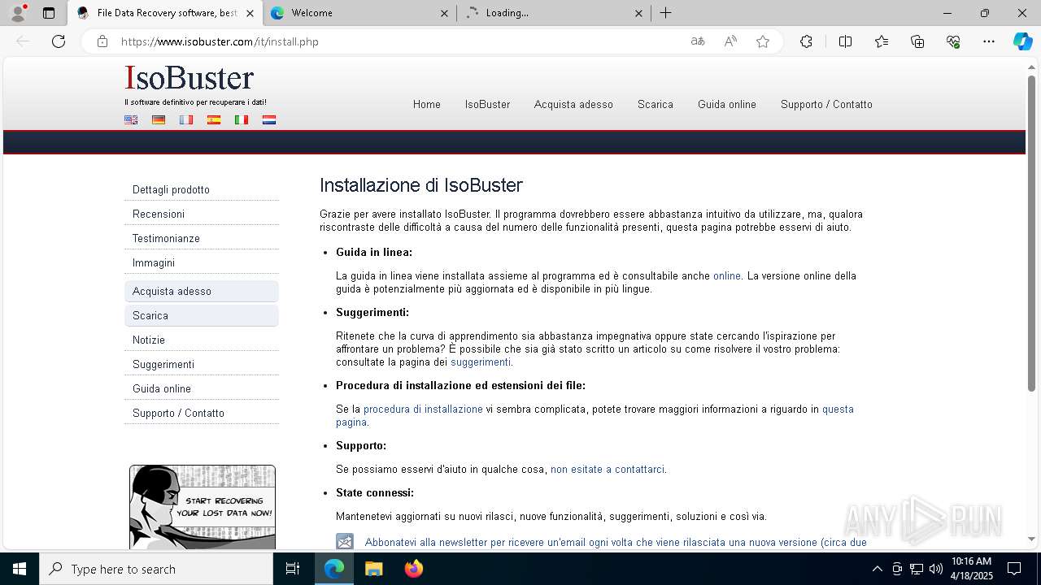Launch Copilot sidebar icon
Screen dimensions: 1041x585
point(1022,41)
